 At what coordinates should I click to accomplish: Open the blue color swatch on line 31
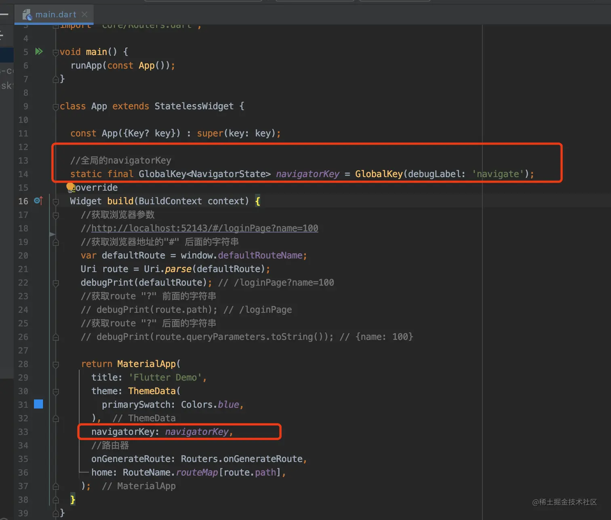tap(38, 404)
